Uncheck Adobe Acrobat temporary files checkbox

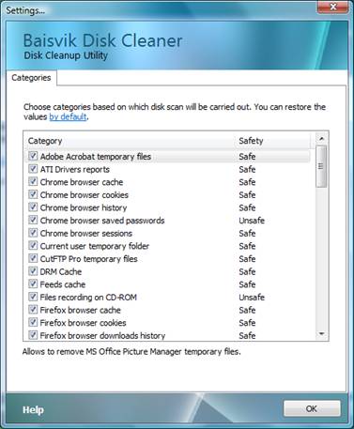tap(33, 156)
